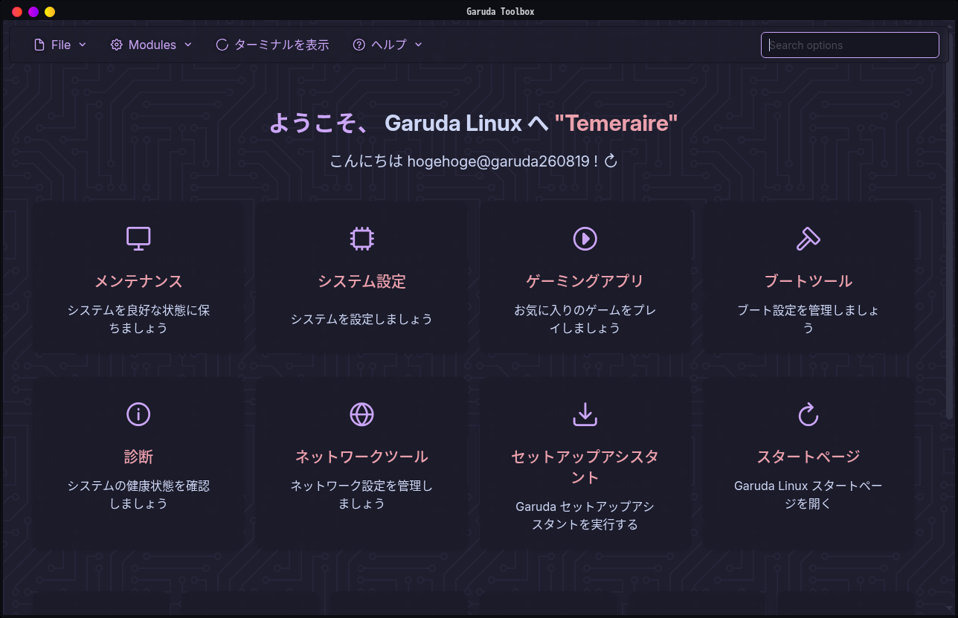The width and height of the screenshot is (958, 618).
Task: Open the ネットワークツール module title
Action: [x=361, y=457]
